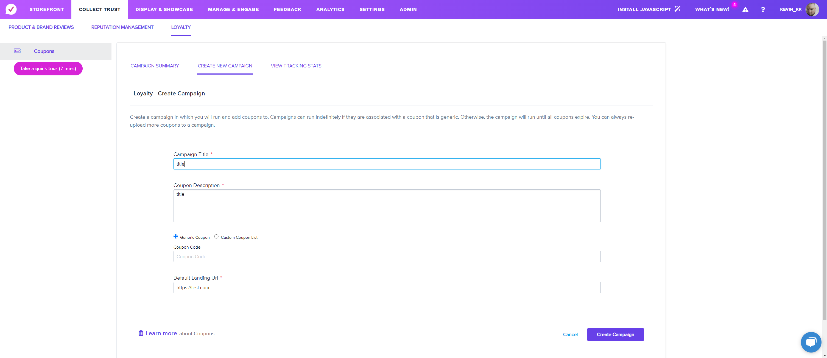Click the checkmark logo in top-left corner
Screen dimensions: 827x358
[11, 9]
